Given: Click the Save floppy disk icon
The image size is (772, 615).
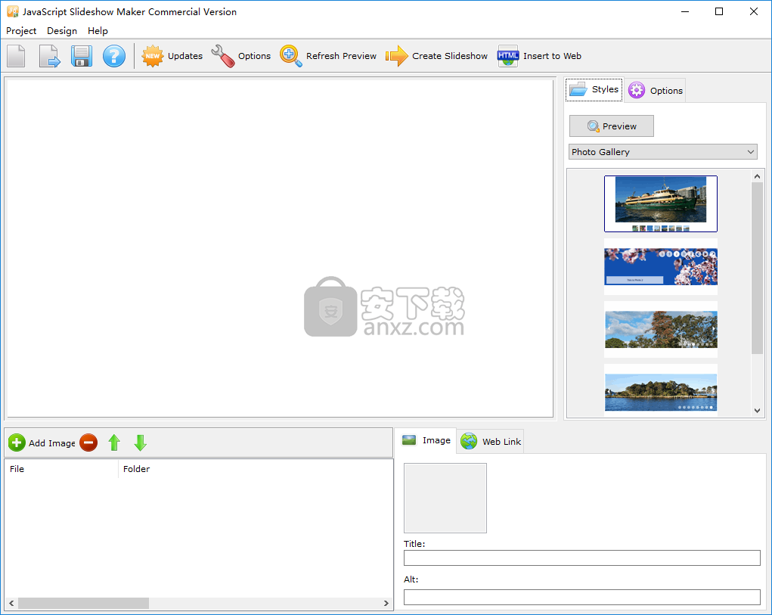Looking at the screenshot, I should click(82, 56).
